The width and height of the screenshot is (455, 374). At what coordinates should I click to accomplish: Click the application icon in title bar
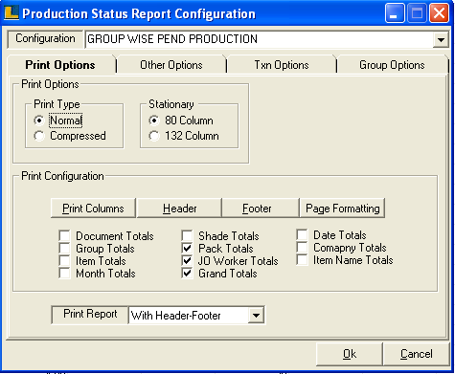[x=11, y=13]
